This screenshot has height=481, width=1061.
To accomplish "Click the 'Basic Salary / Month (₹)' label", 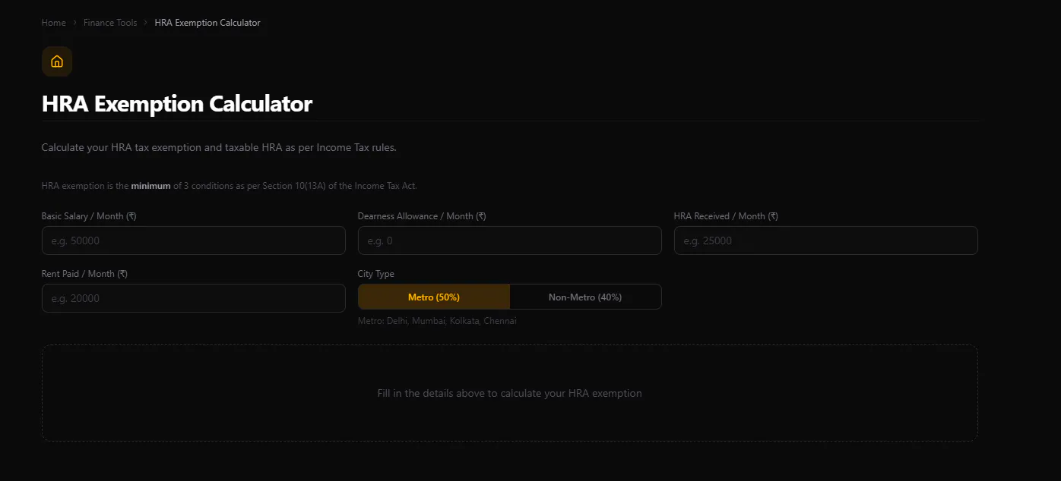I will coord(89,216).
